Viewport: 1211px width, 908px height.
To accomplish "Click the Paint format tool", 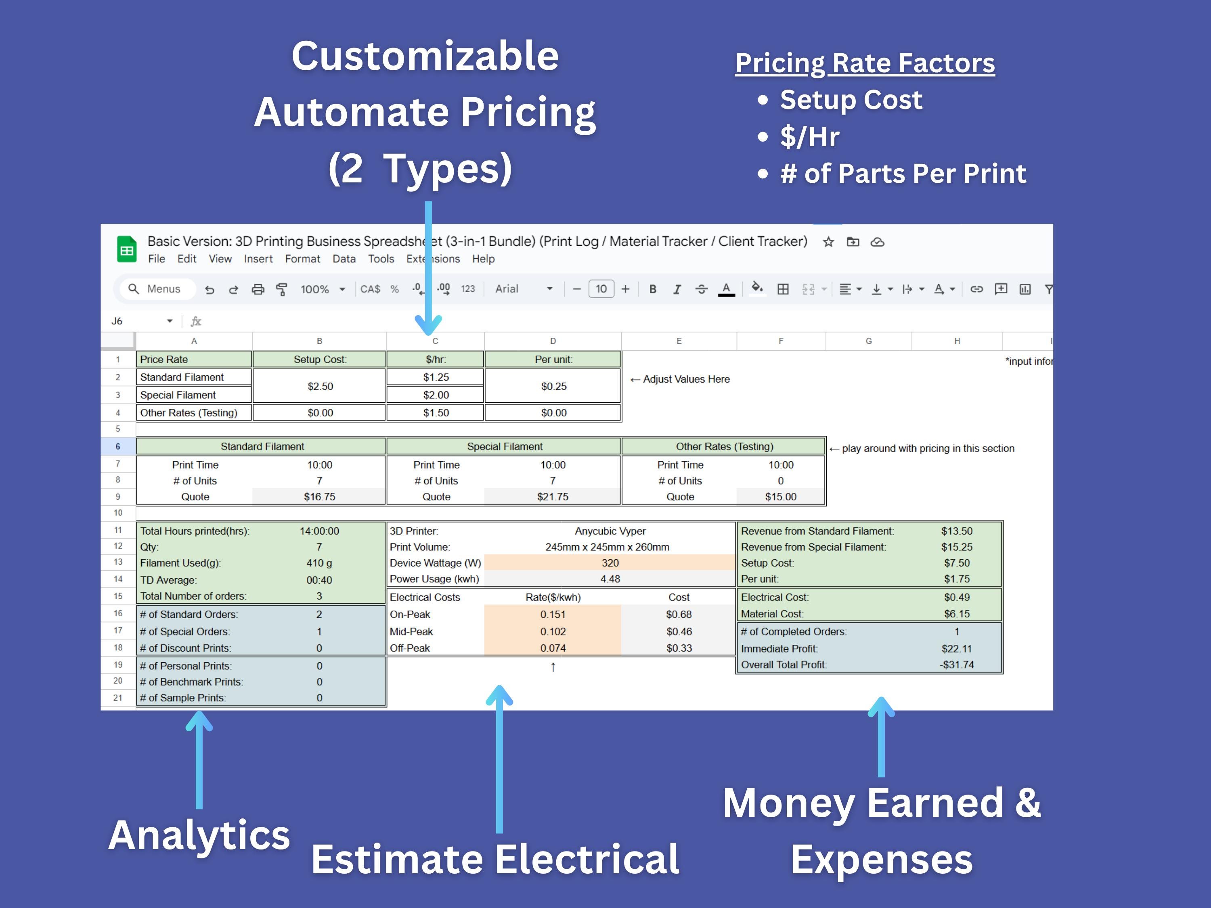I will (x=281, y=289).
